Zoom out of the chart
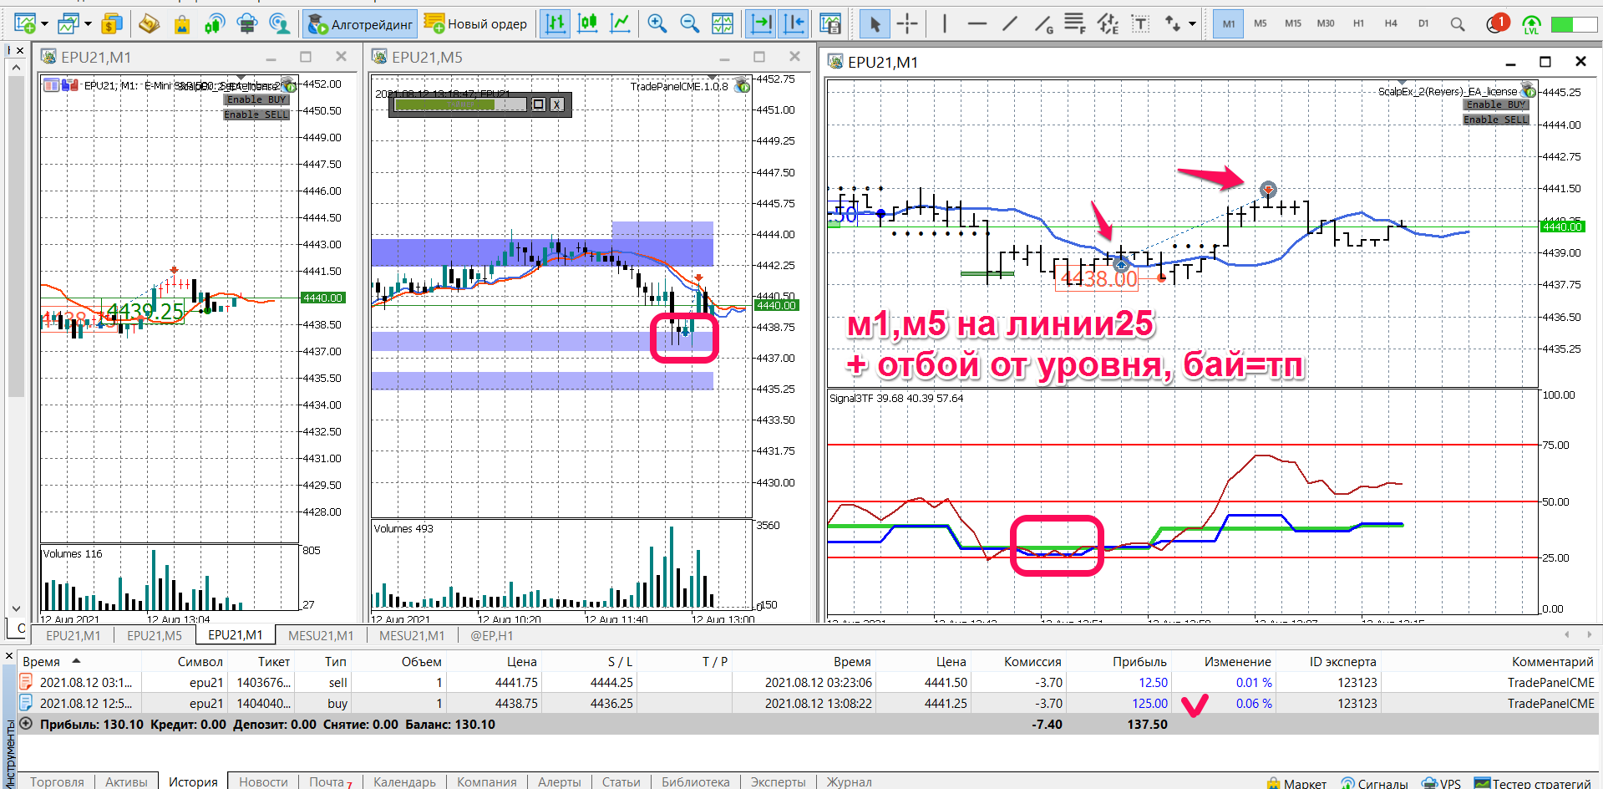 coord(690,24)
